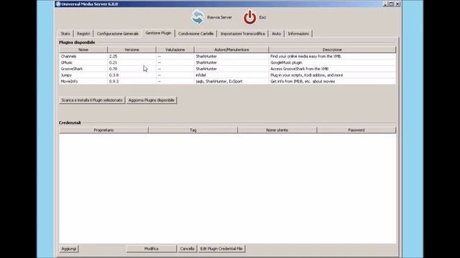The height and width of the screenshot is (258, 460).
Task: Click the Riavvia Server label
Action: (219, 17)
